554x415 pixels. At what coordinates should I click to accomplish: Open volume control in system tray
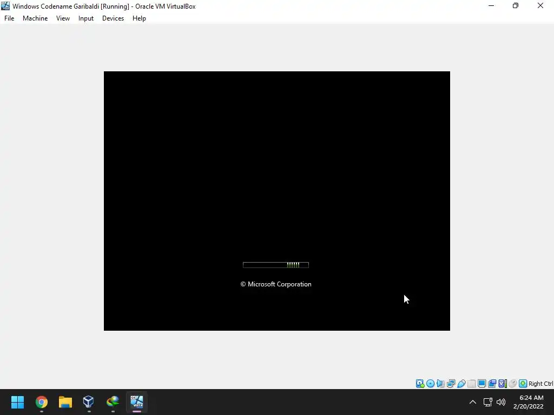coord(501,402)
